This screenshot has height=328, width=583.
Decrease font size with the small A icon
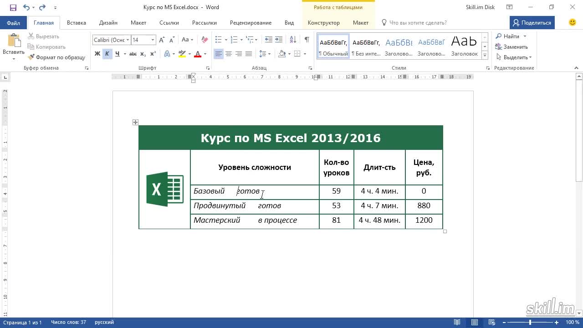click(x=171, y=40)
